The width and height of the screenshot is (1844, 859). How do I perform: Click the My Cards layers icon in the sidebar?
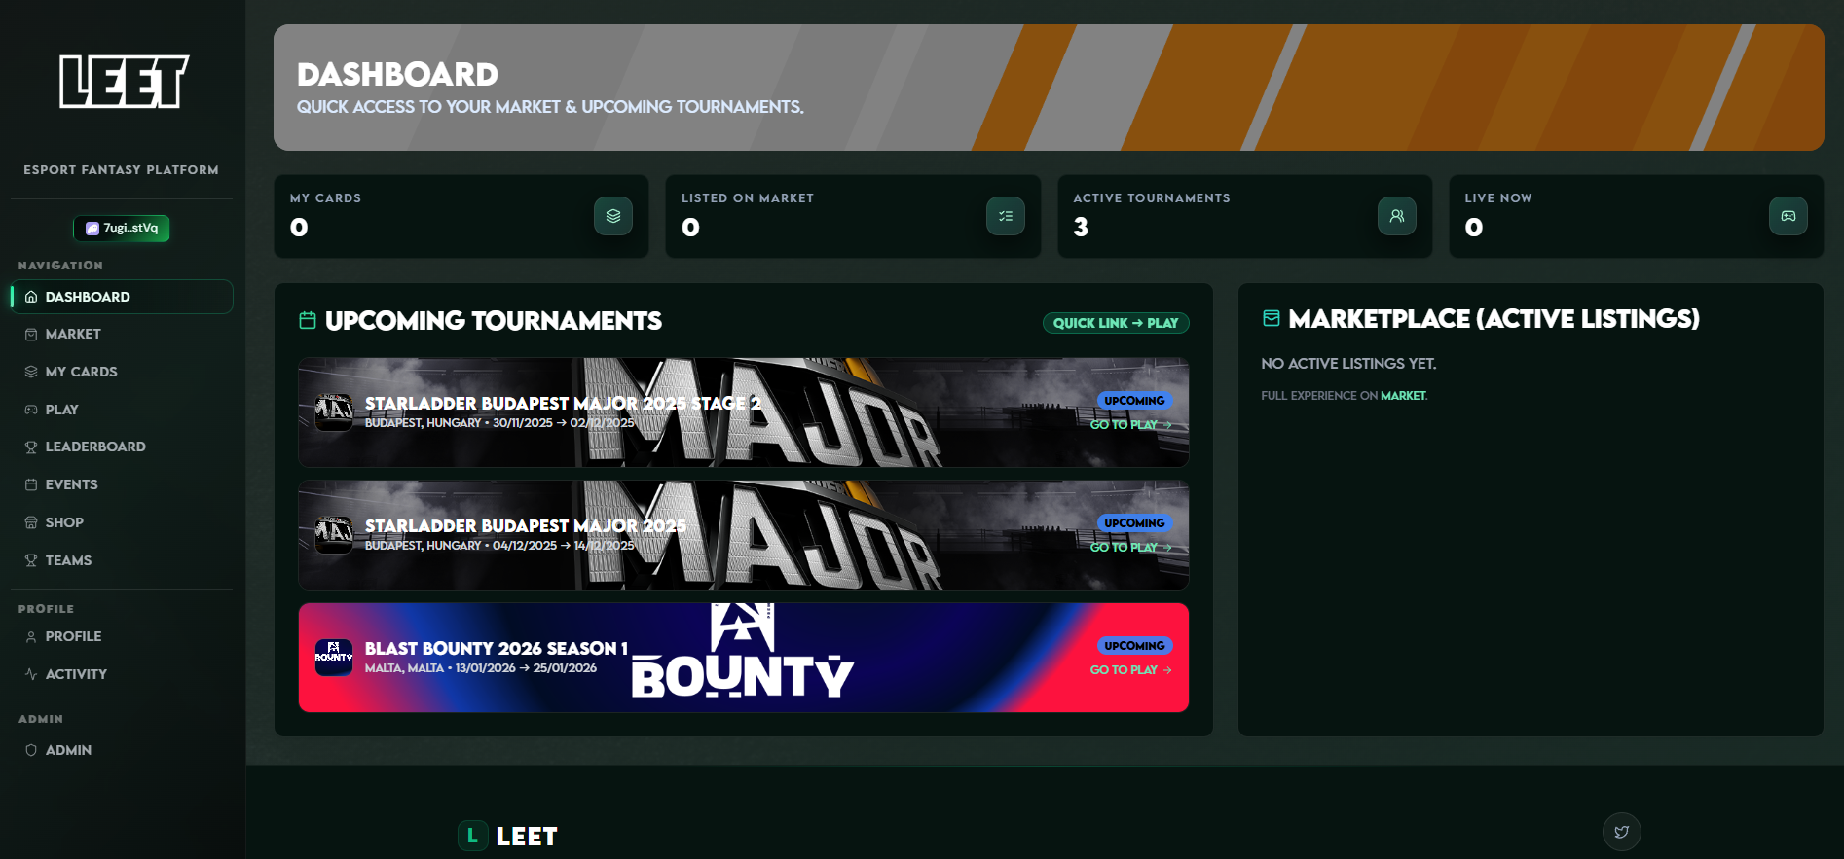tap(31, 372)
